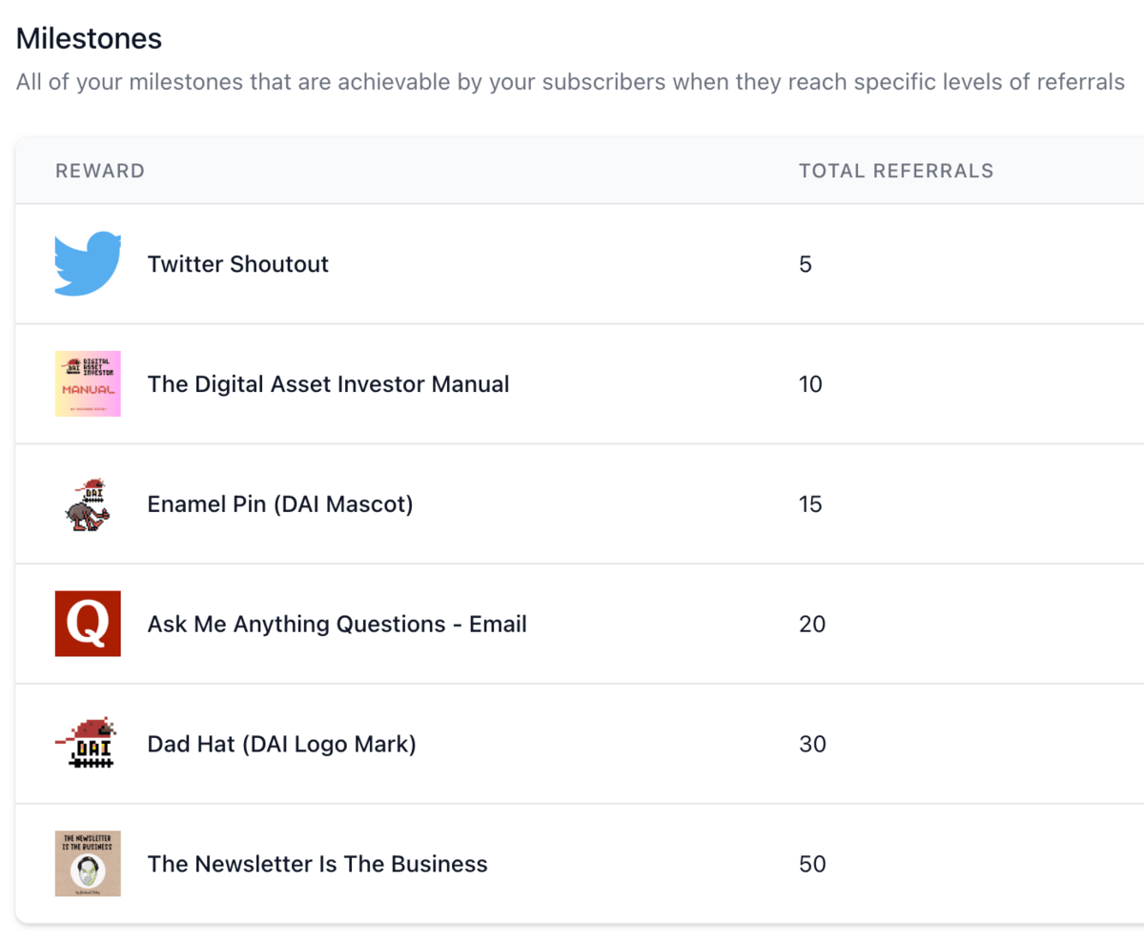
Task: Open Ask Me Anything Questions - Email
Action: tap(337, 625)
